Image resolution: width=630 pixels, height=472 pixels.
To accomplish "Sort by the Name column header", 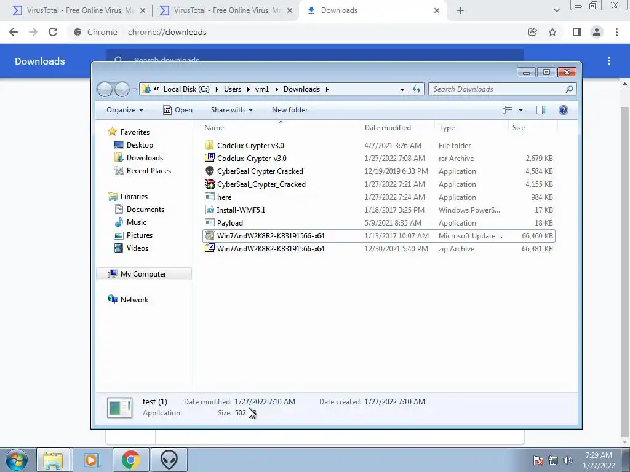I will tap(281, 128).
